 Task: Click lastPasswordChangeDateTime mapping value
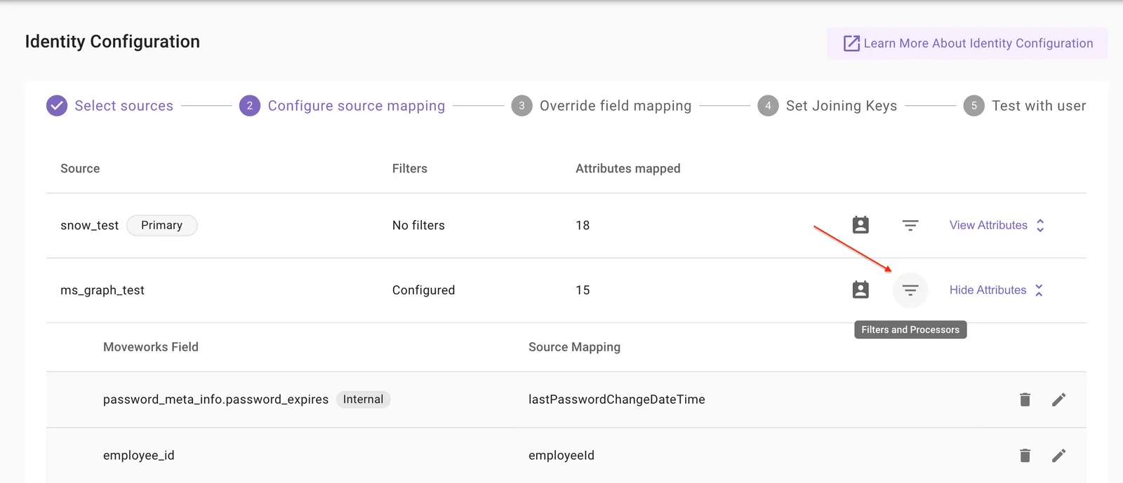[617, 400]
